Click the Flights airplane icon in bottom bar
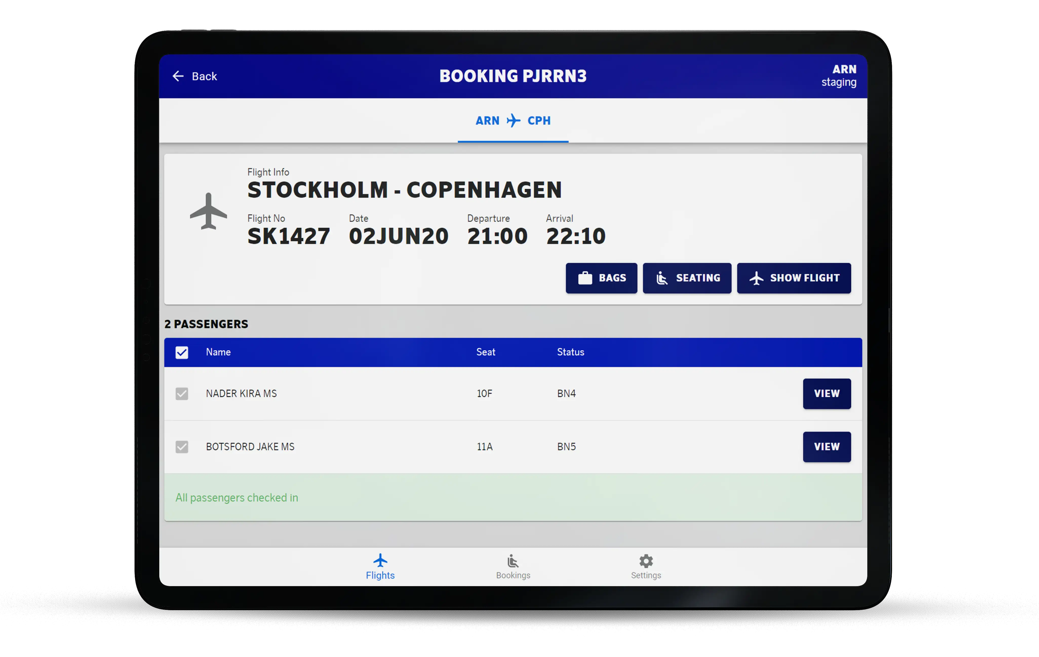 (380, 560)
